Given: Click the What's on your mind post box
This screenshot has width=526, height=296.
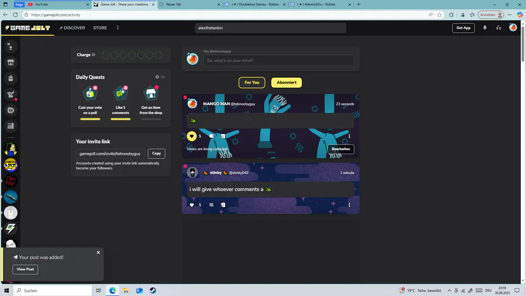Looking at the screenshot, I should pos(278,60).
